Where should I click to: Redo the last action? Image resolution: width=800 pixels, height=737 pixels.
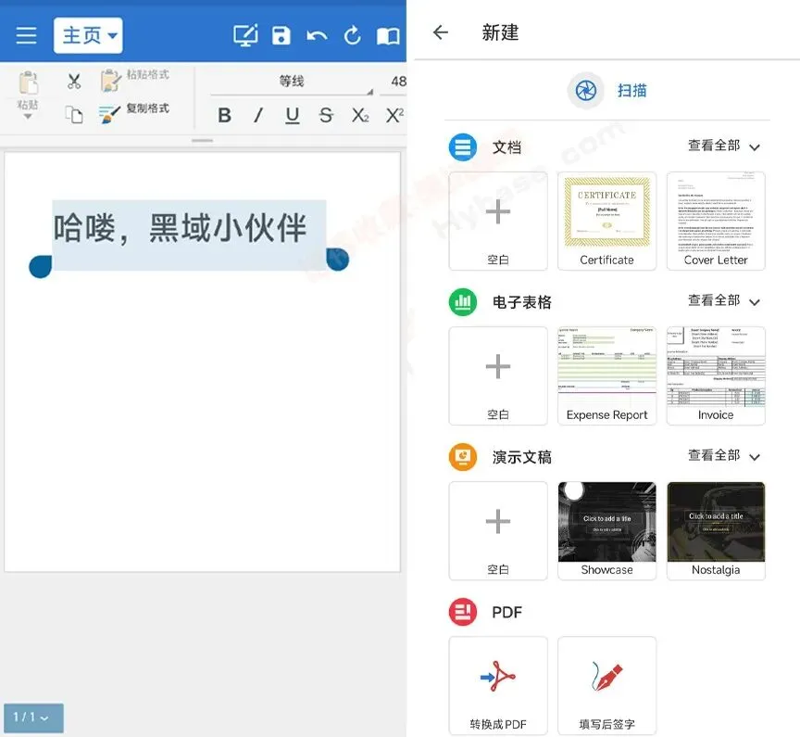[352, 35]
